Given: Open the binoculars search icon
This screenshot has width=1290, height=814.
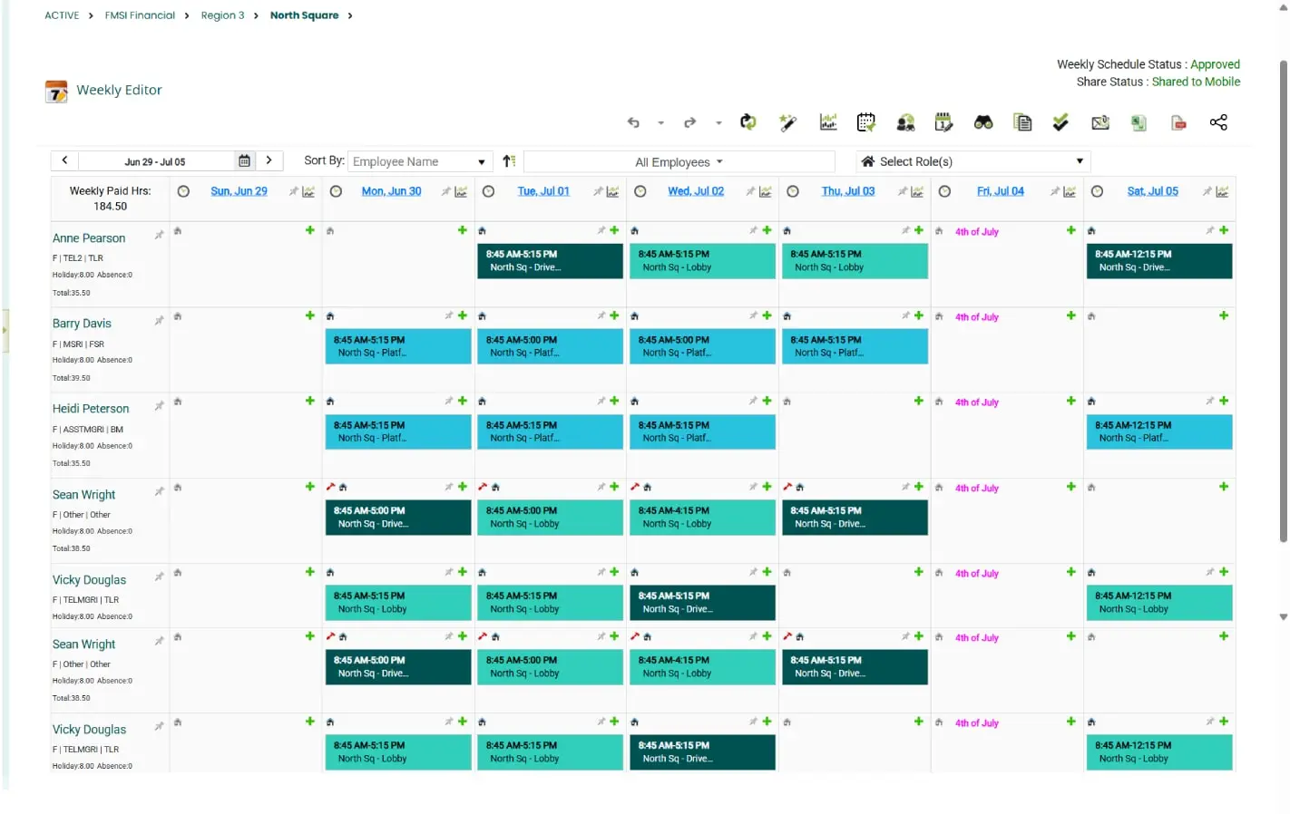Looking at the screenshot, I should click(x=983, y=122).
